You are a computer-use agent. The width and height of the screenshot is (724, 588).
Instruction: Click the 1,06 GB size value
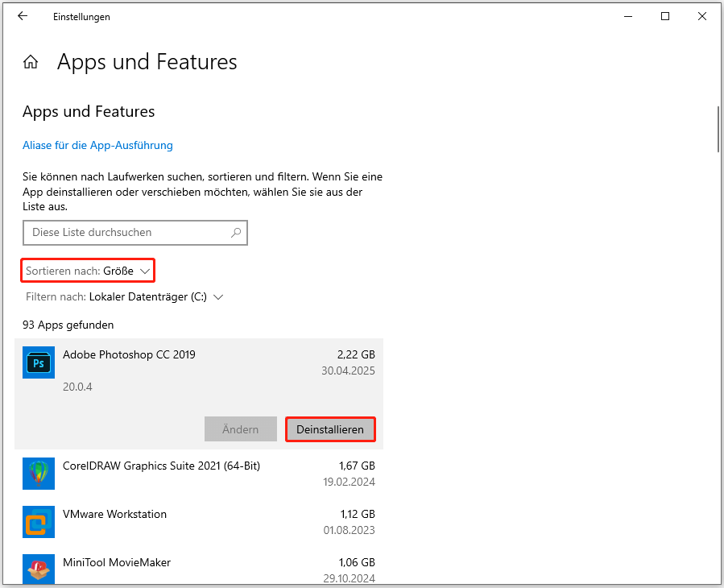coord(357,562)
